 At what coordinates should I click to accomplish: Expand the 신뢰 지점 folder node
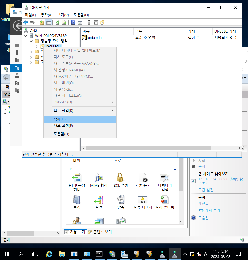point(31,57)
